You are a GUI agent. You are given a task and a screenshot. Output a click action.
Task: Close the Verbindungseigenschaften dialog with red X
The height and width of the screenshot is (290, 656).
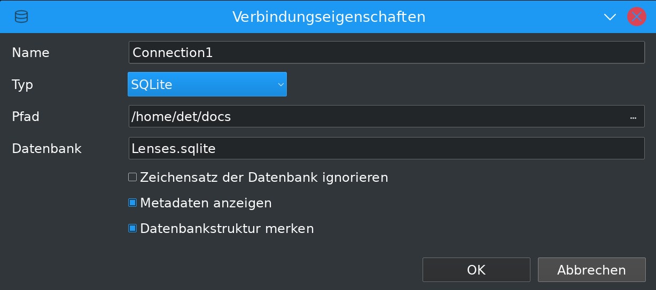(x=636, y=17)
